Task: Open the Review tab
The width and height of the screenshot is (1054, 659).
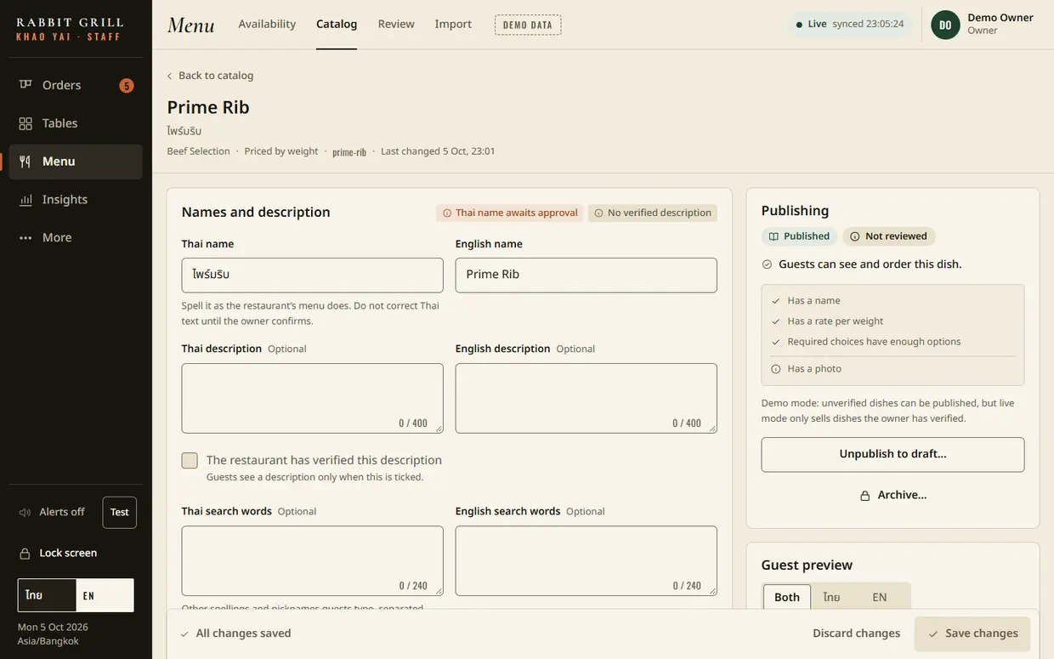Action: click(396, 25)
